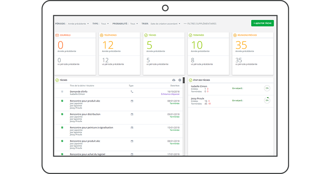331x174 pixels.
Task: Click the large 12 in Téléphones card
Action: [108, 45]
